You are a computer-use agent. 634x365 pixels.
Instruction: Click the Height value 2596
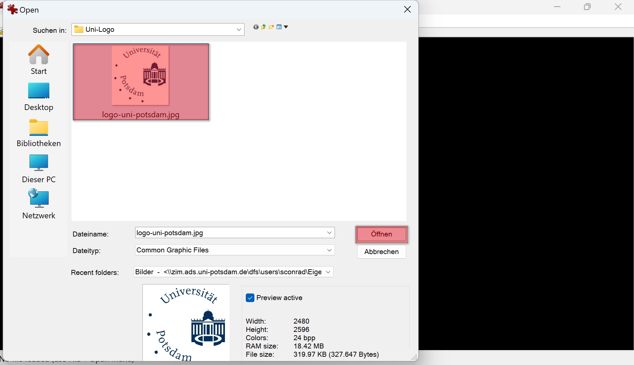click(301, 330)
